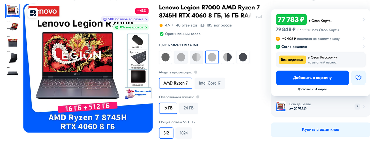Click Купить в один клик button

pyautogui.click(x=320, y=130)
